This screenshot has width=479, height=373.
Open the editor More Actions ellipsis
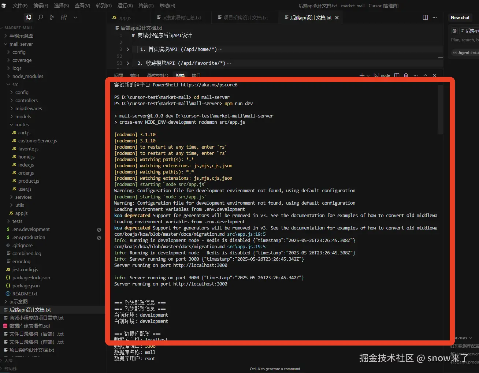[435, 18]
